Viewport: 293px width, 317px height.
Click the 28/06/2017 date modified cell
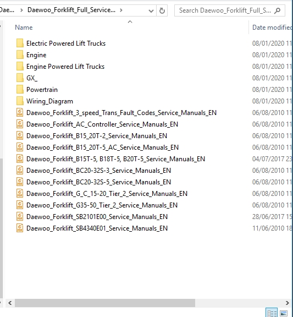coord(273,216)
